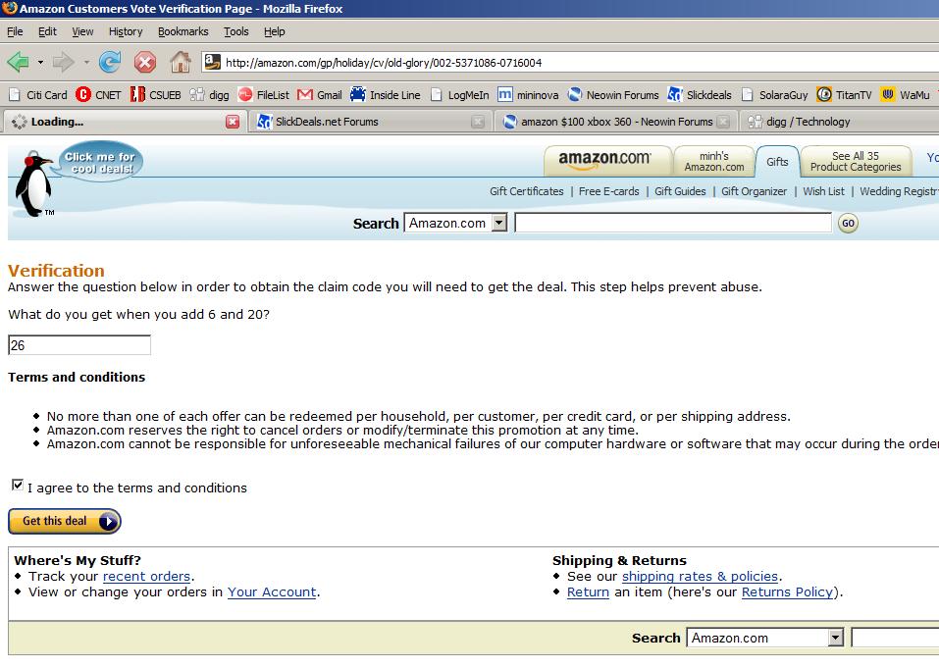Click the Home icon in toolbar
The height and width of the screenshot is (668, 939).
click(x=181, y=62)
